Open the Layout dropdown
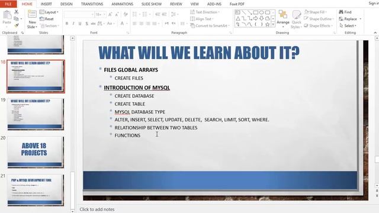Screen dimensions: 379x213 click(x=49, y=12)
